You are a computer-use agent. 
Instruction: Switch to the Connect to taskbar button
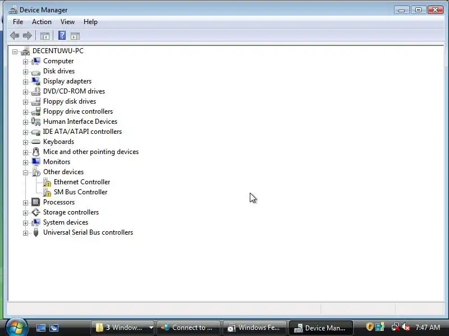(x=189, y=328)
